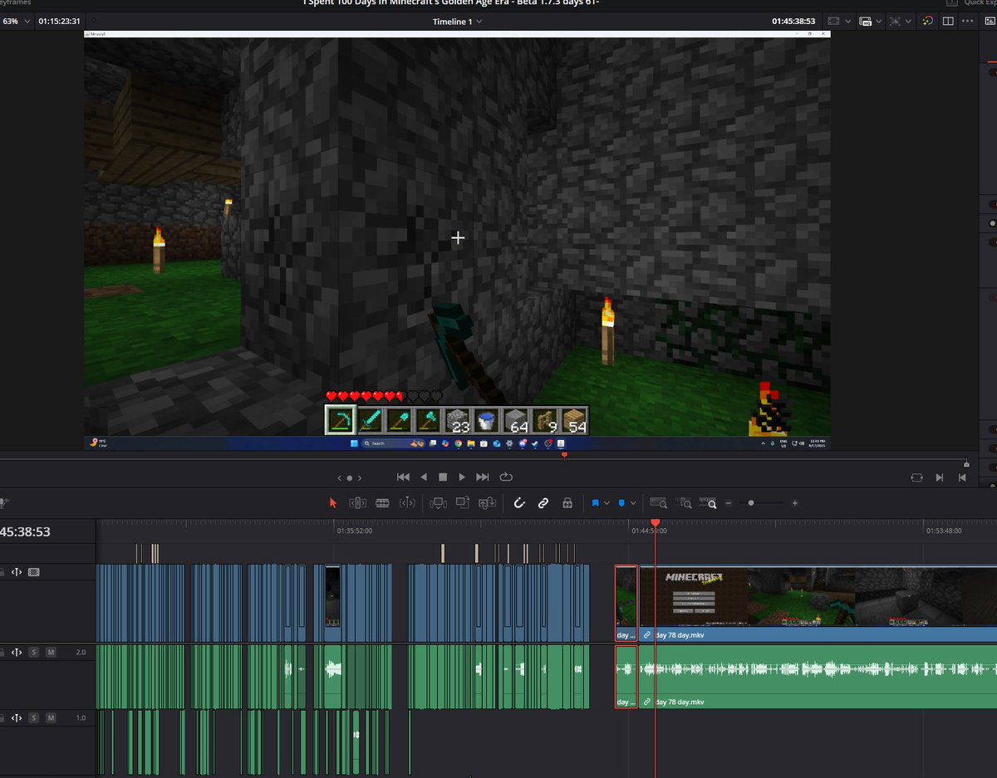Click the 01:45:38:53 viewer timecode field
Screen dimensions: 997x778
[x=793, y=21]
